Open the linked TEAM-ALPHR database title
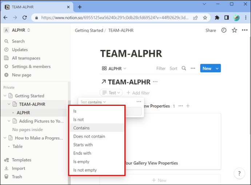 [x=129, y=82]
